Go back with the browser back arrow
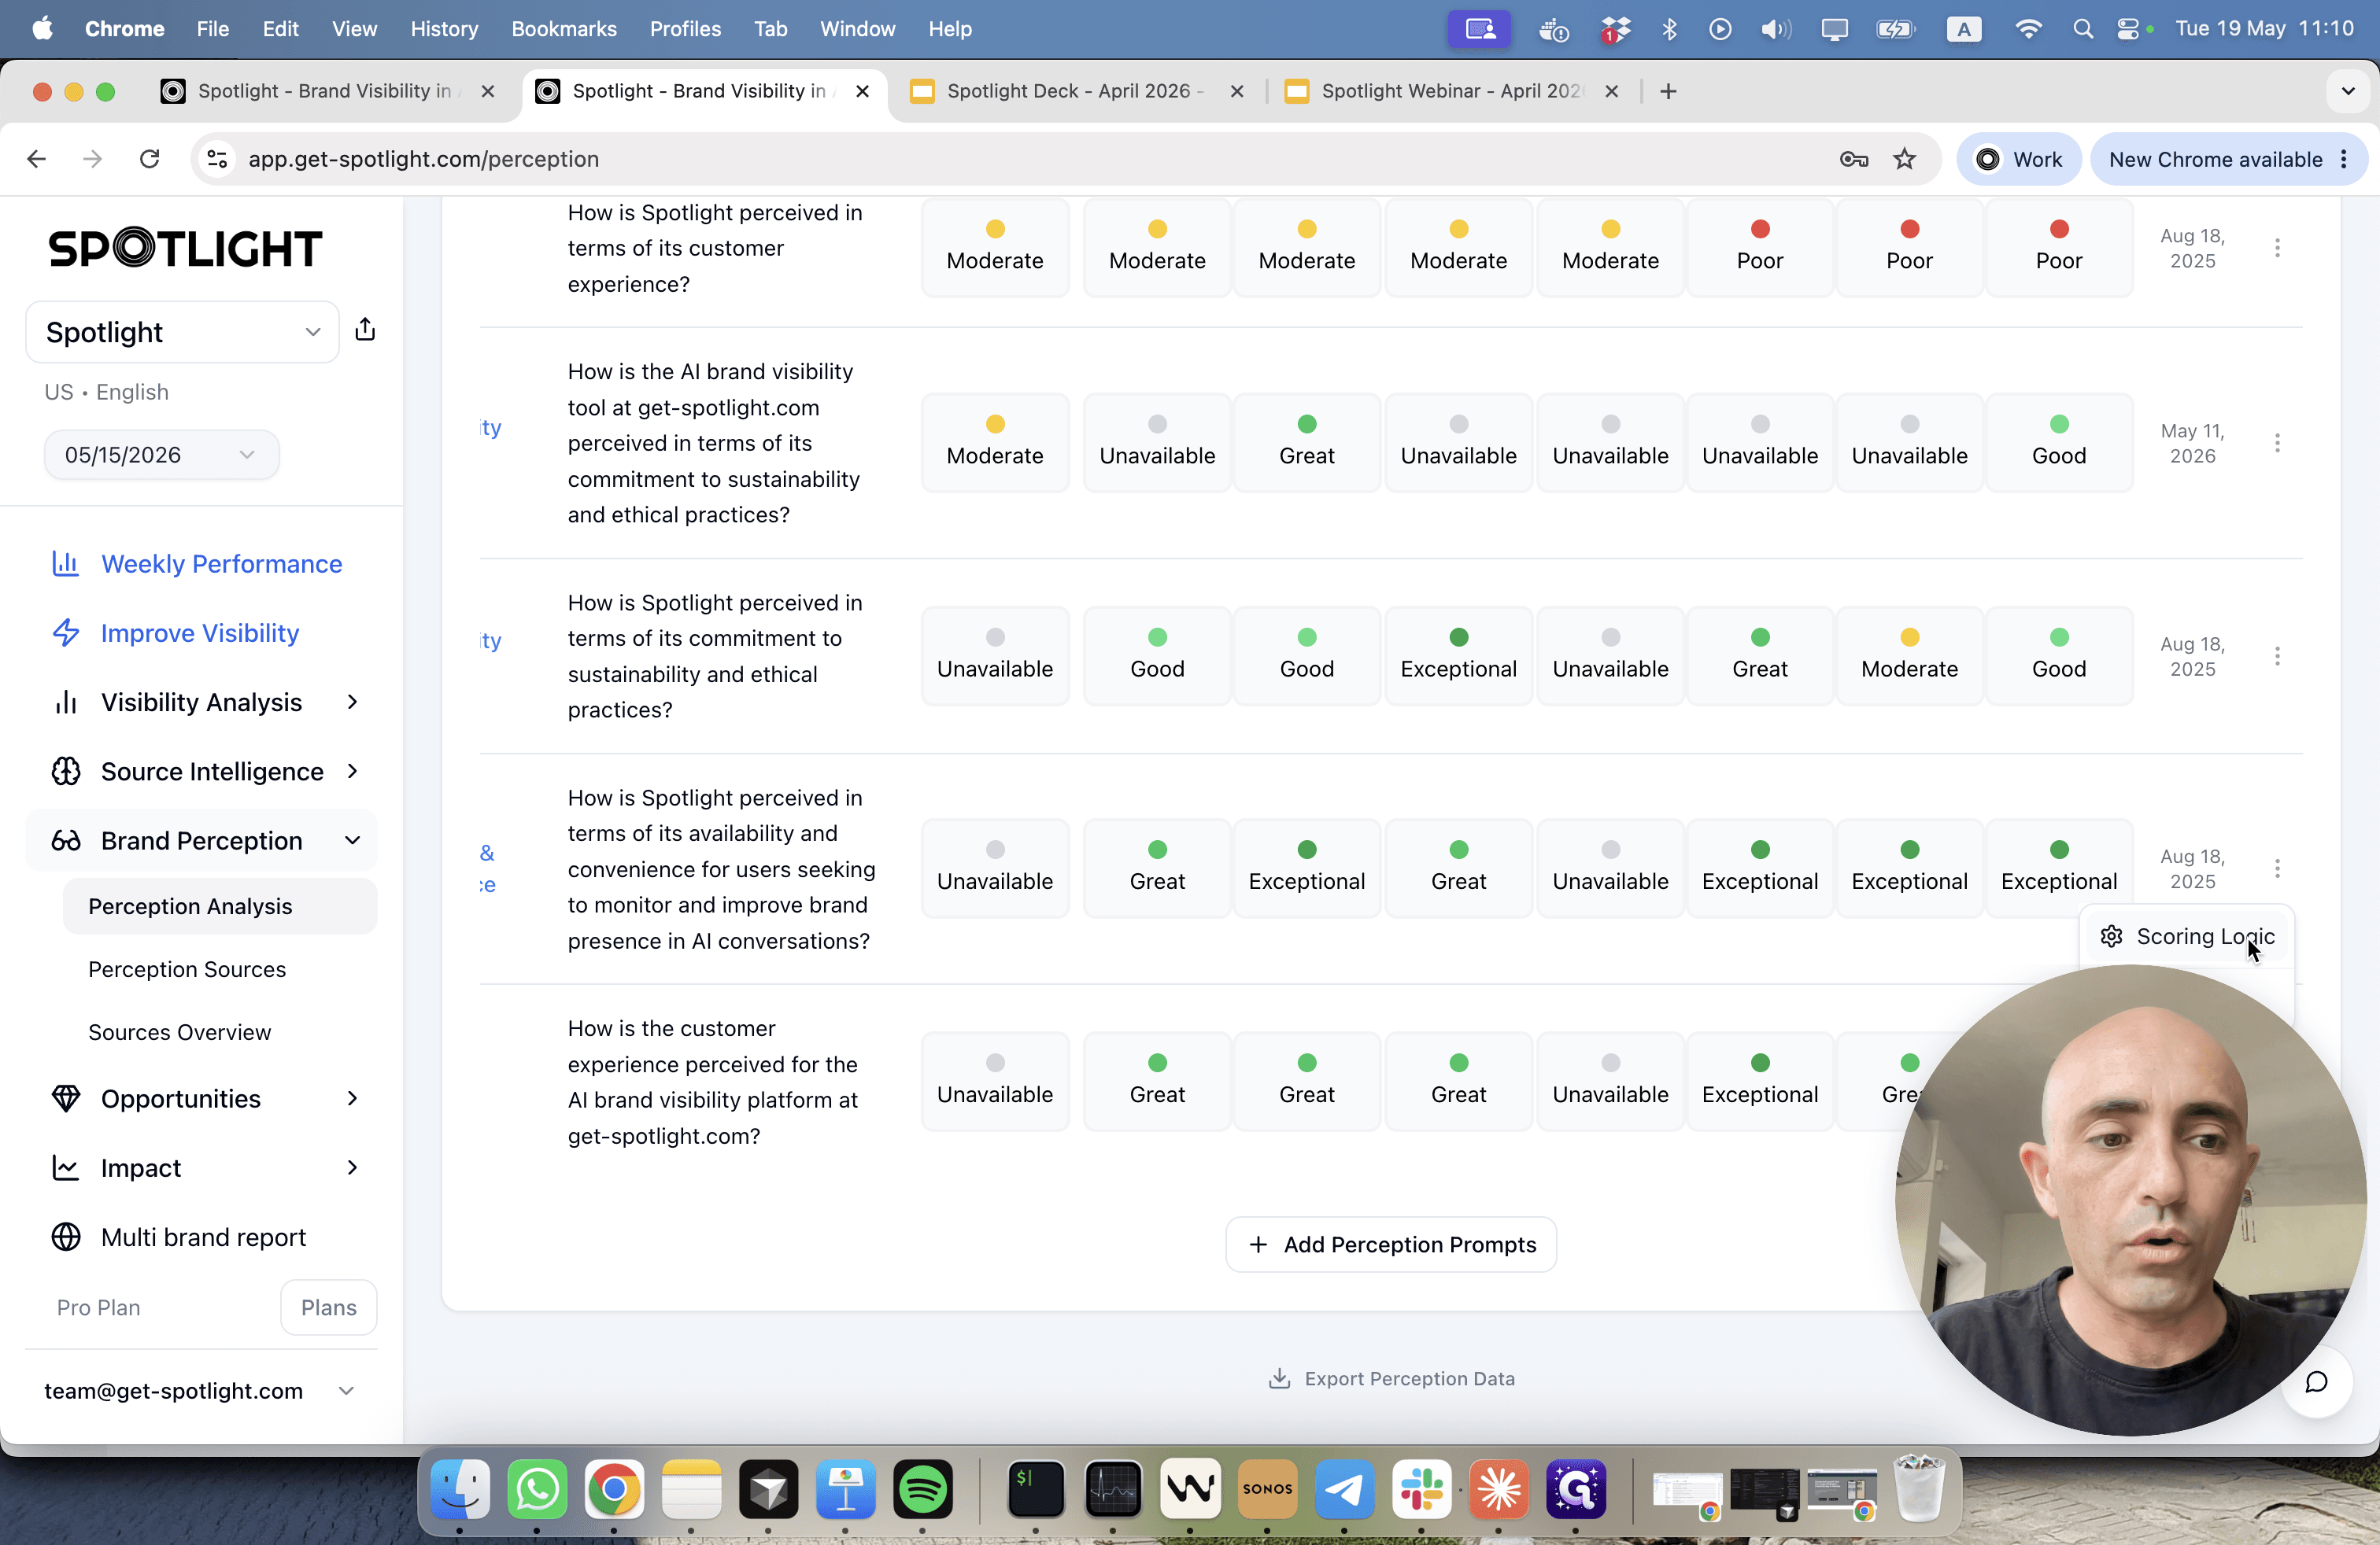The image size is (2380, 1545). (37, 159)
